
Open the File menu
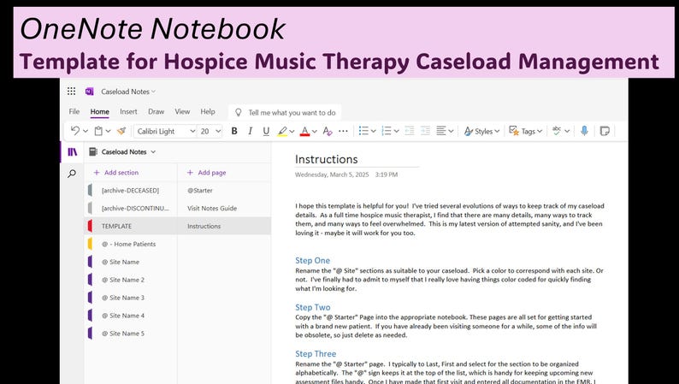click(x=74, y=112)
